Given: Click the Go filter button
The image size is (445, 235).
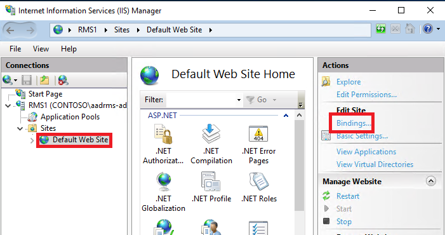Looking at the screenshot, I should (256, 100).
